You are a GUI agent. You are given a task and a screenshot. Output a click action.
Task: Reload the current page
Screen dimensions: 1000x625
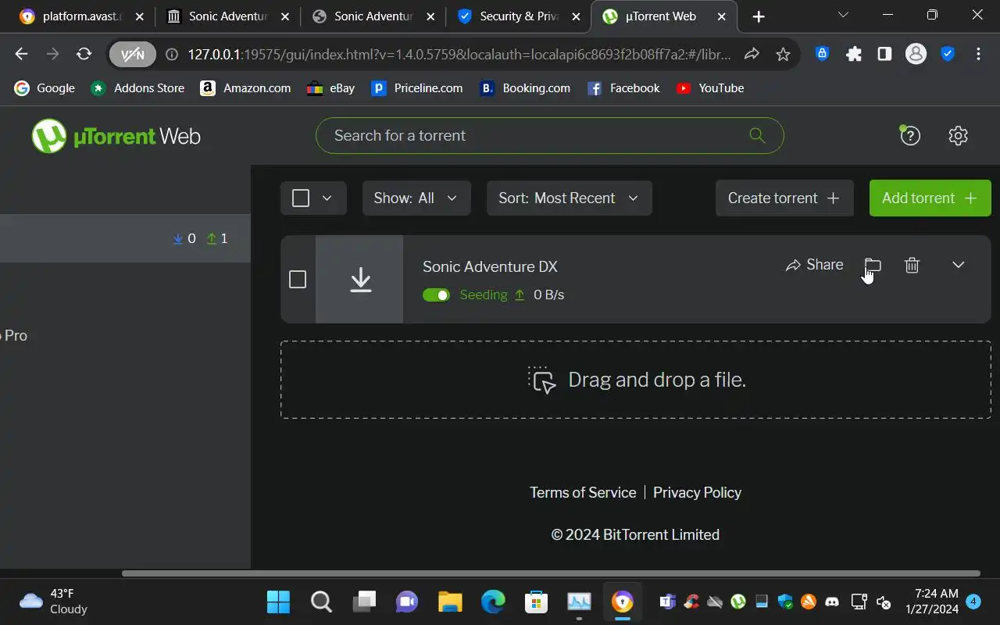click(x=84, y=54)
